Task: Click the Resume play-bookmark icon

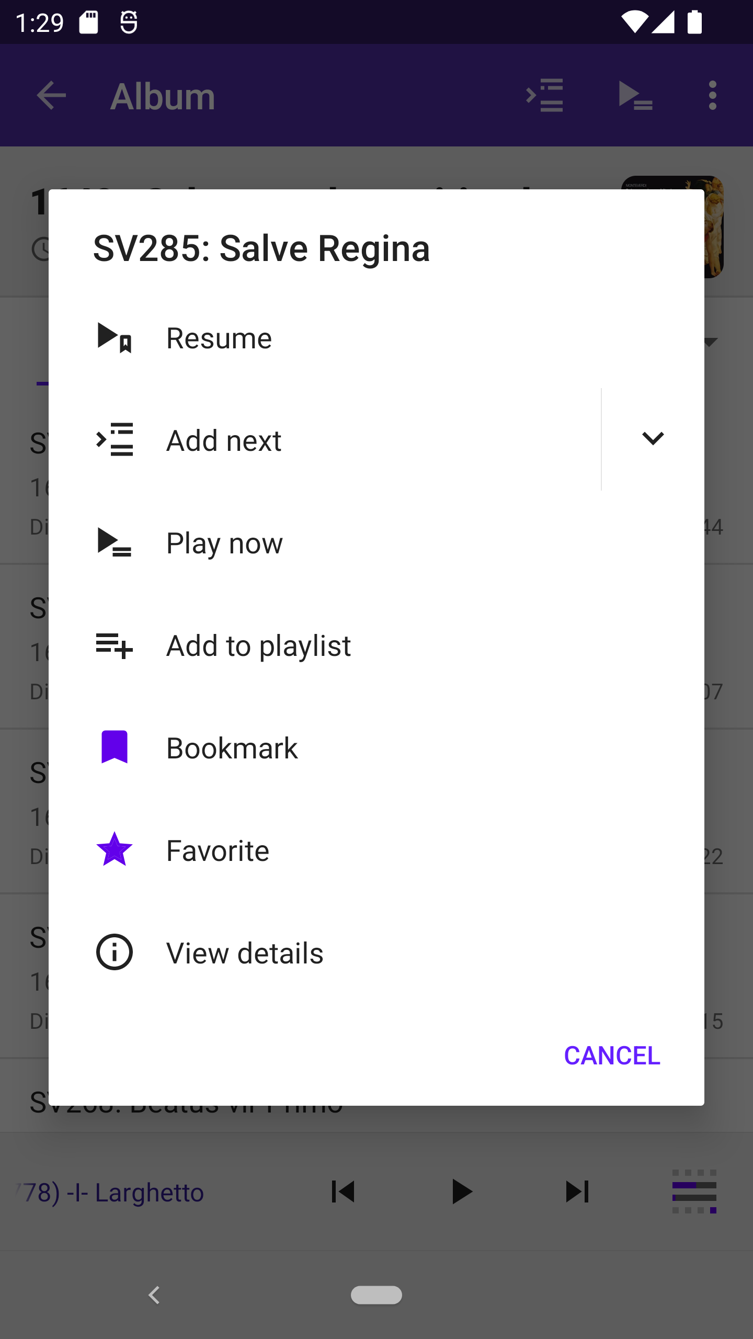Action: pos(115,338)
